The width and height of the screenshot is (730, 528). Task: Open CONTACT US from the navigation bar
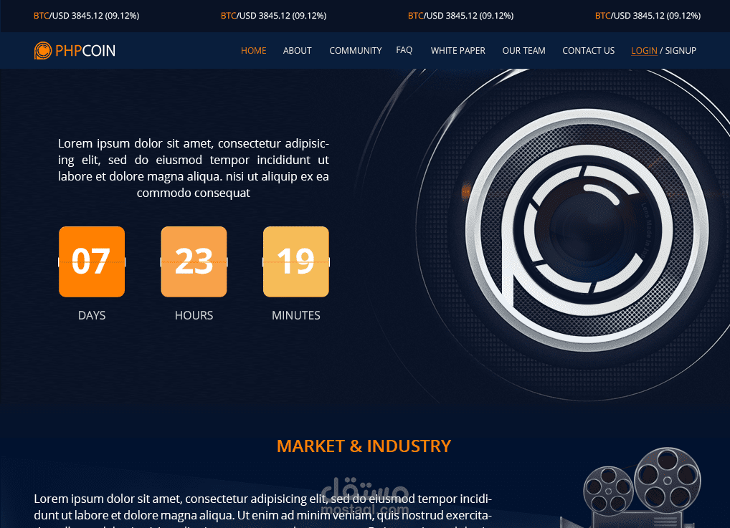pos(588,50)
